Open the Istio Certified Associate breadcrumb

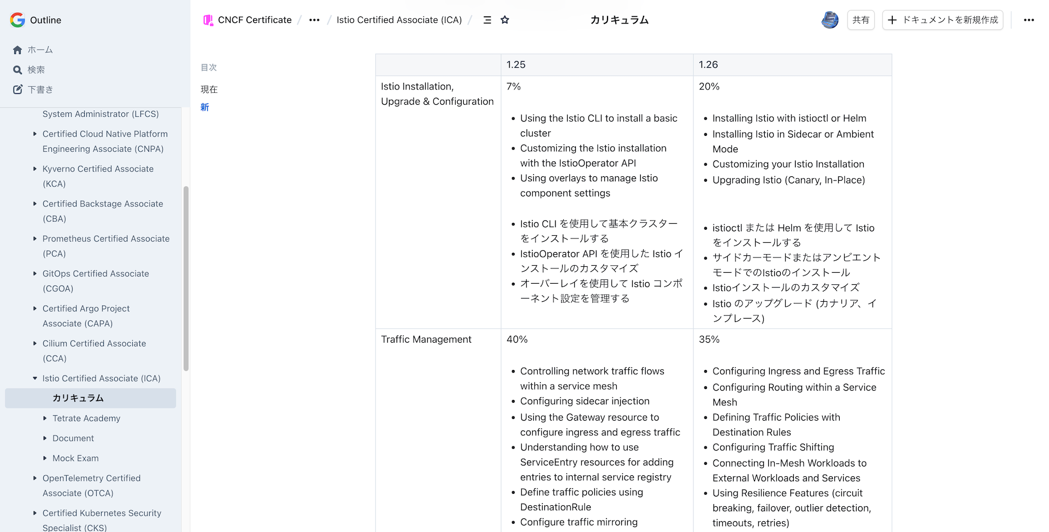(399, 20)
